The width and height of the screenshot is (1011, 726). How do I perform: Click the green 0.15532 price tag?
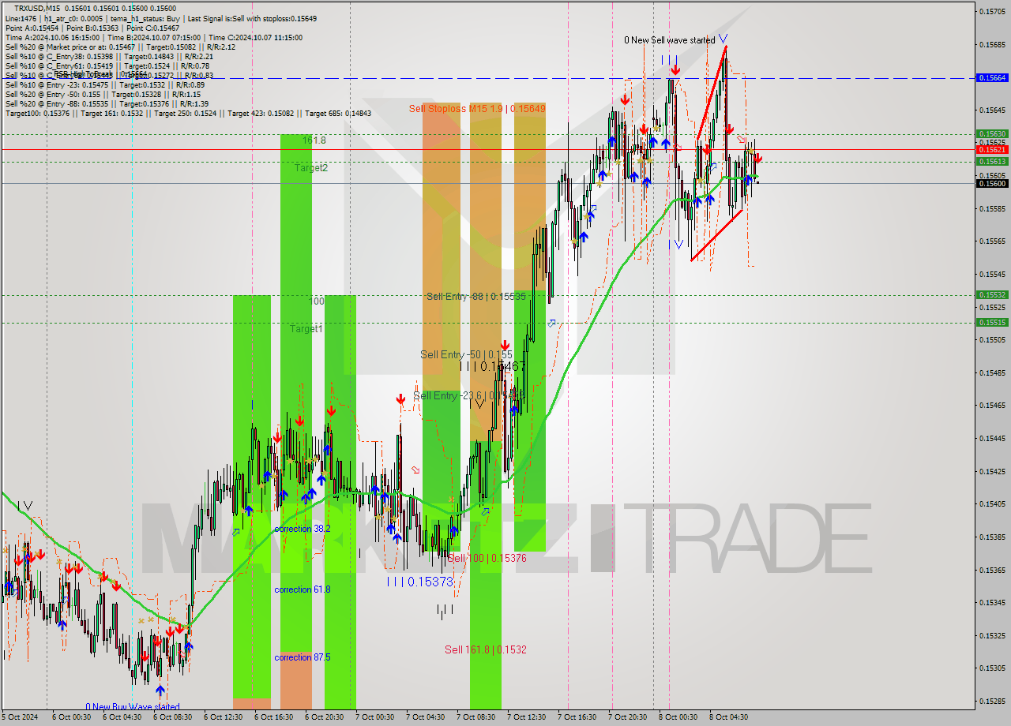tap(992, 295)
